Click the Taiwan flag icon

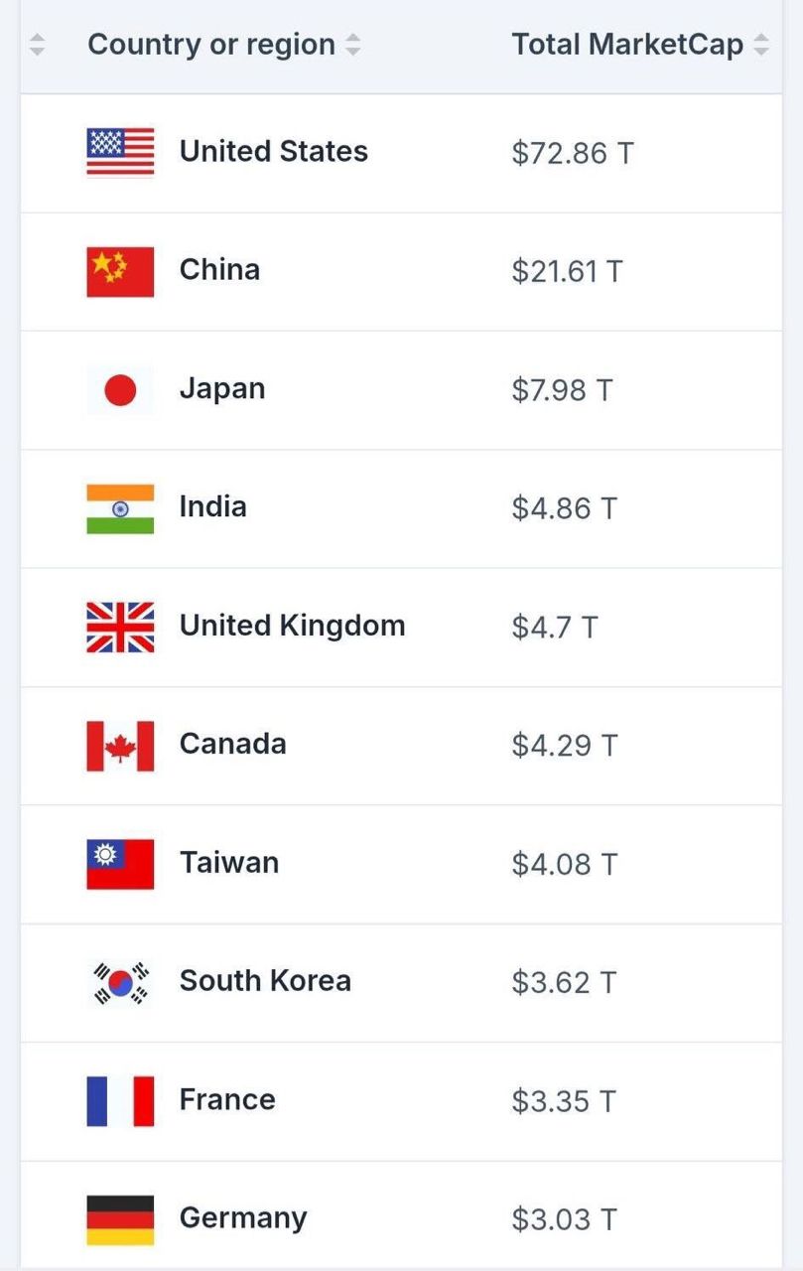pyautogui.click(x=120, y=864)
